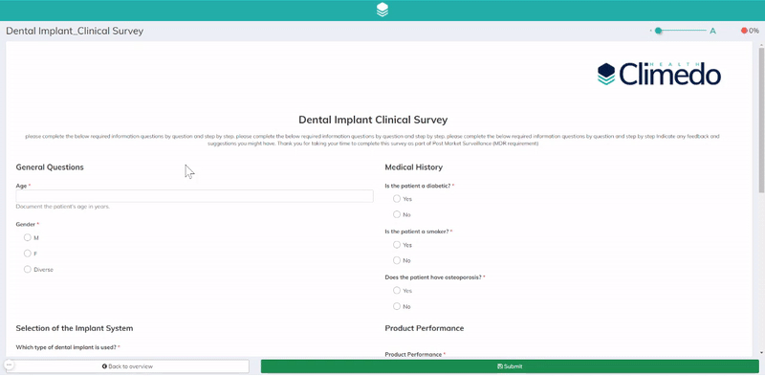Click the 'General Questions' section heading
Image resolution: width=765 pixels, height=376 pixels.
coord(50,167)
